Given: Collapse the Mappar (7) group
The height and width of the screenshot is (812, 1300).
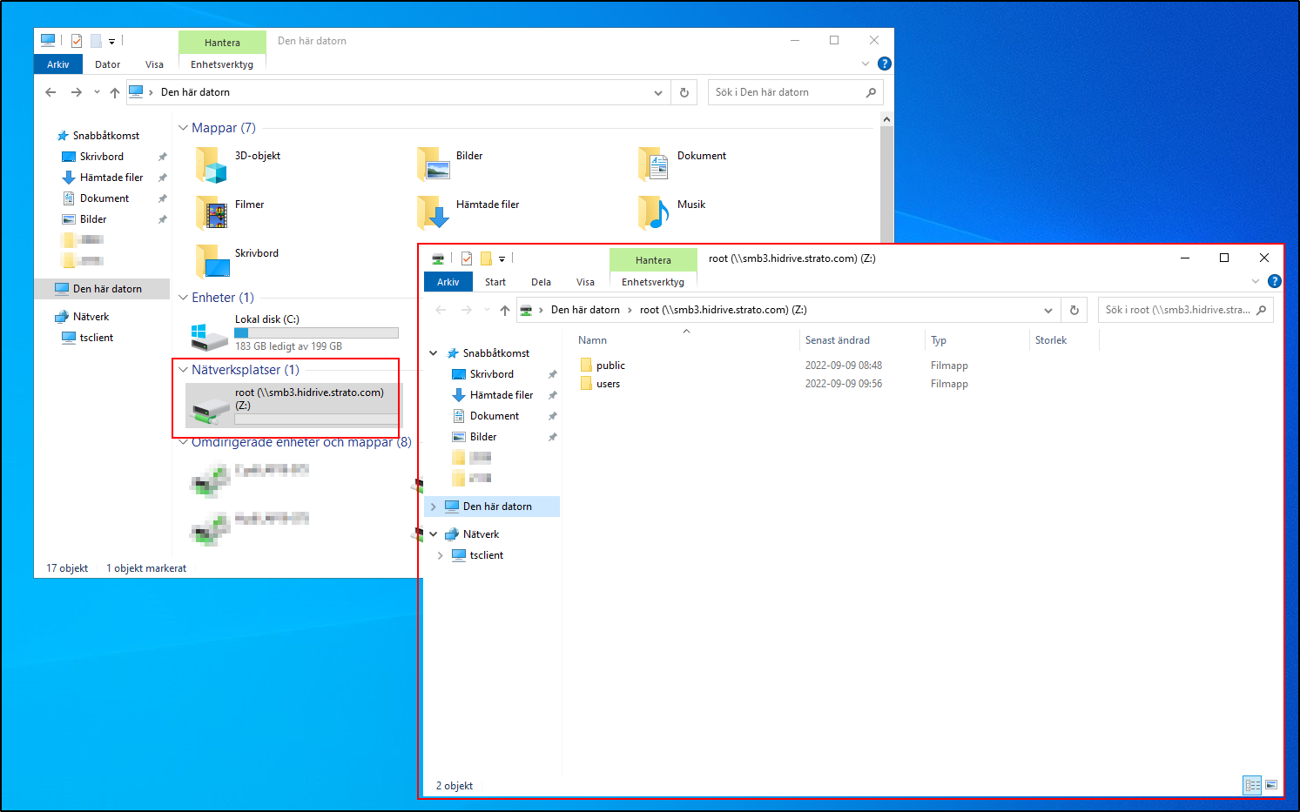Looking at the screenshot, I should tap(184, 128).
